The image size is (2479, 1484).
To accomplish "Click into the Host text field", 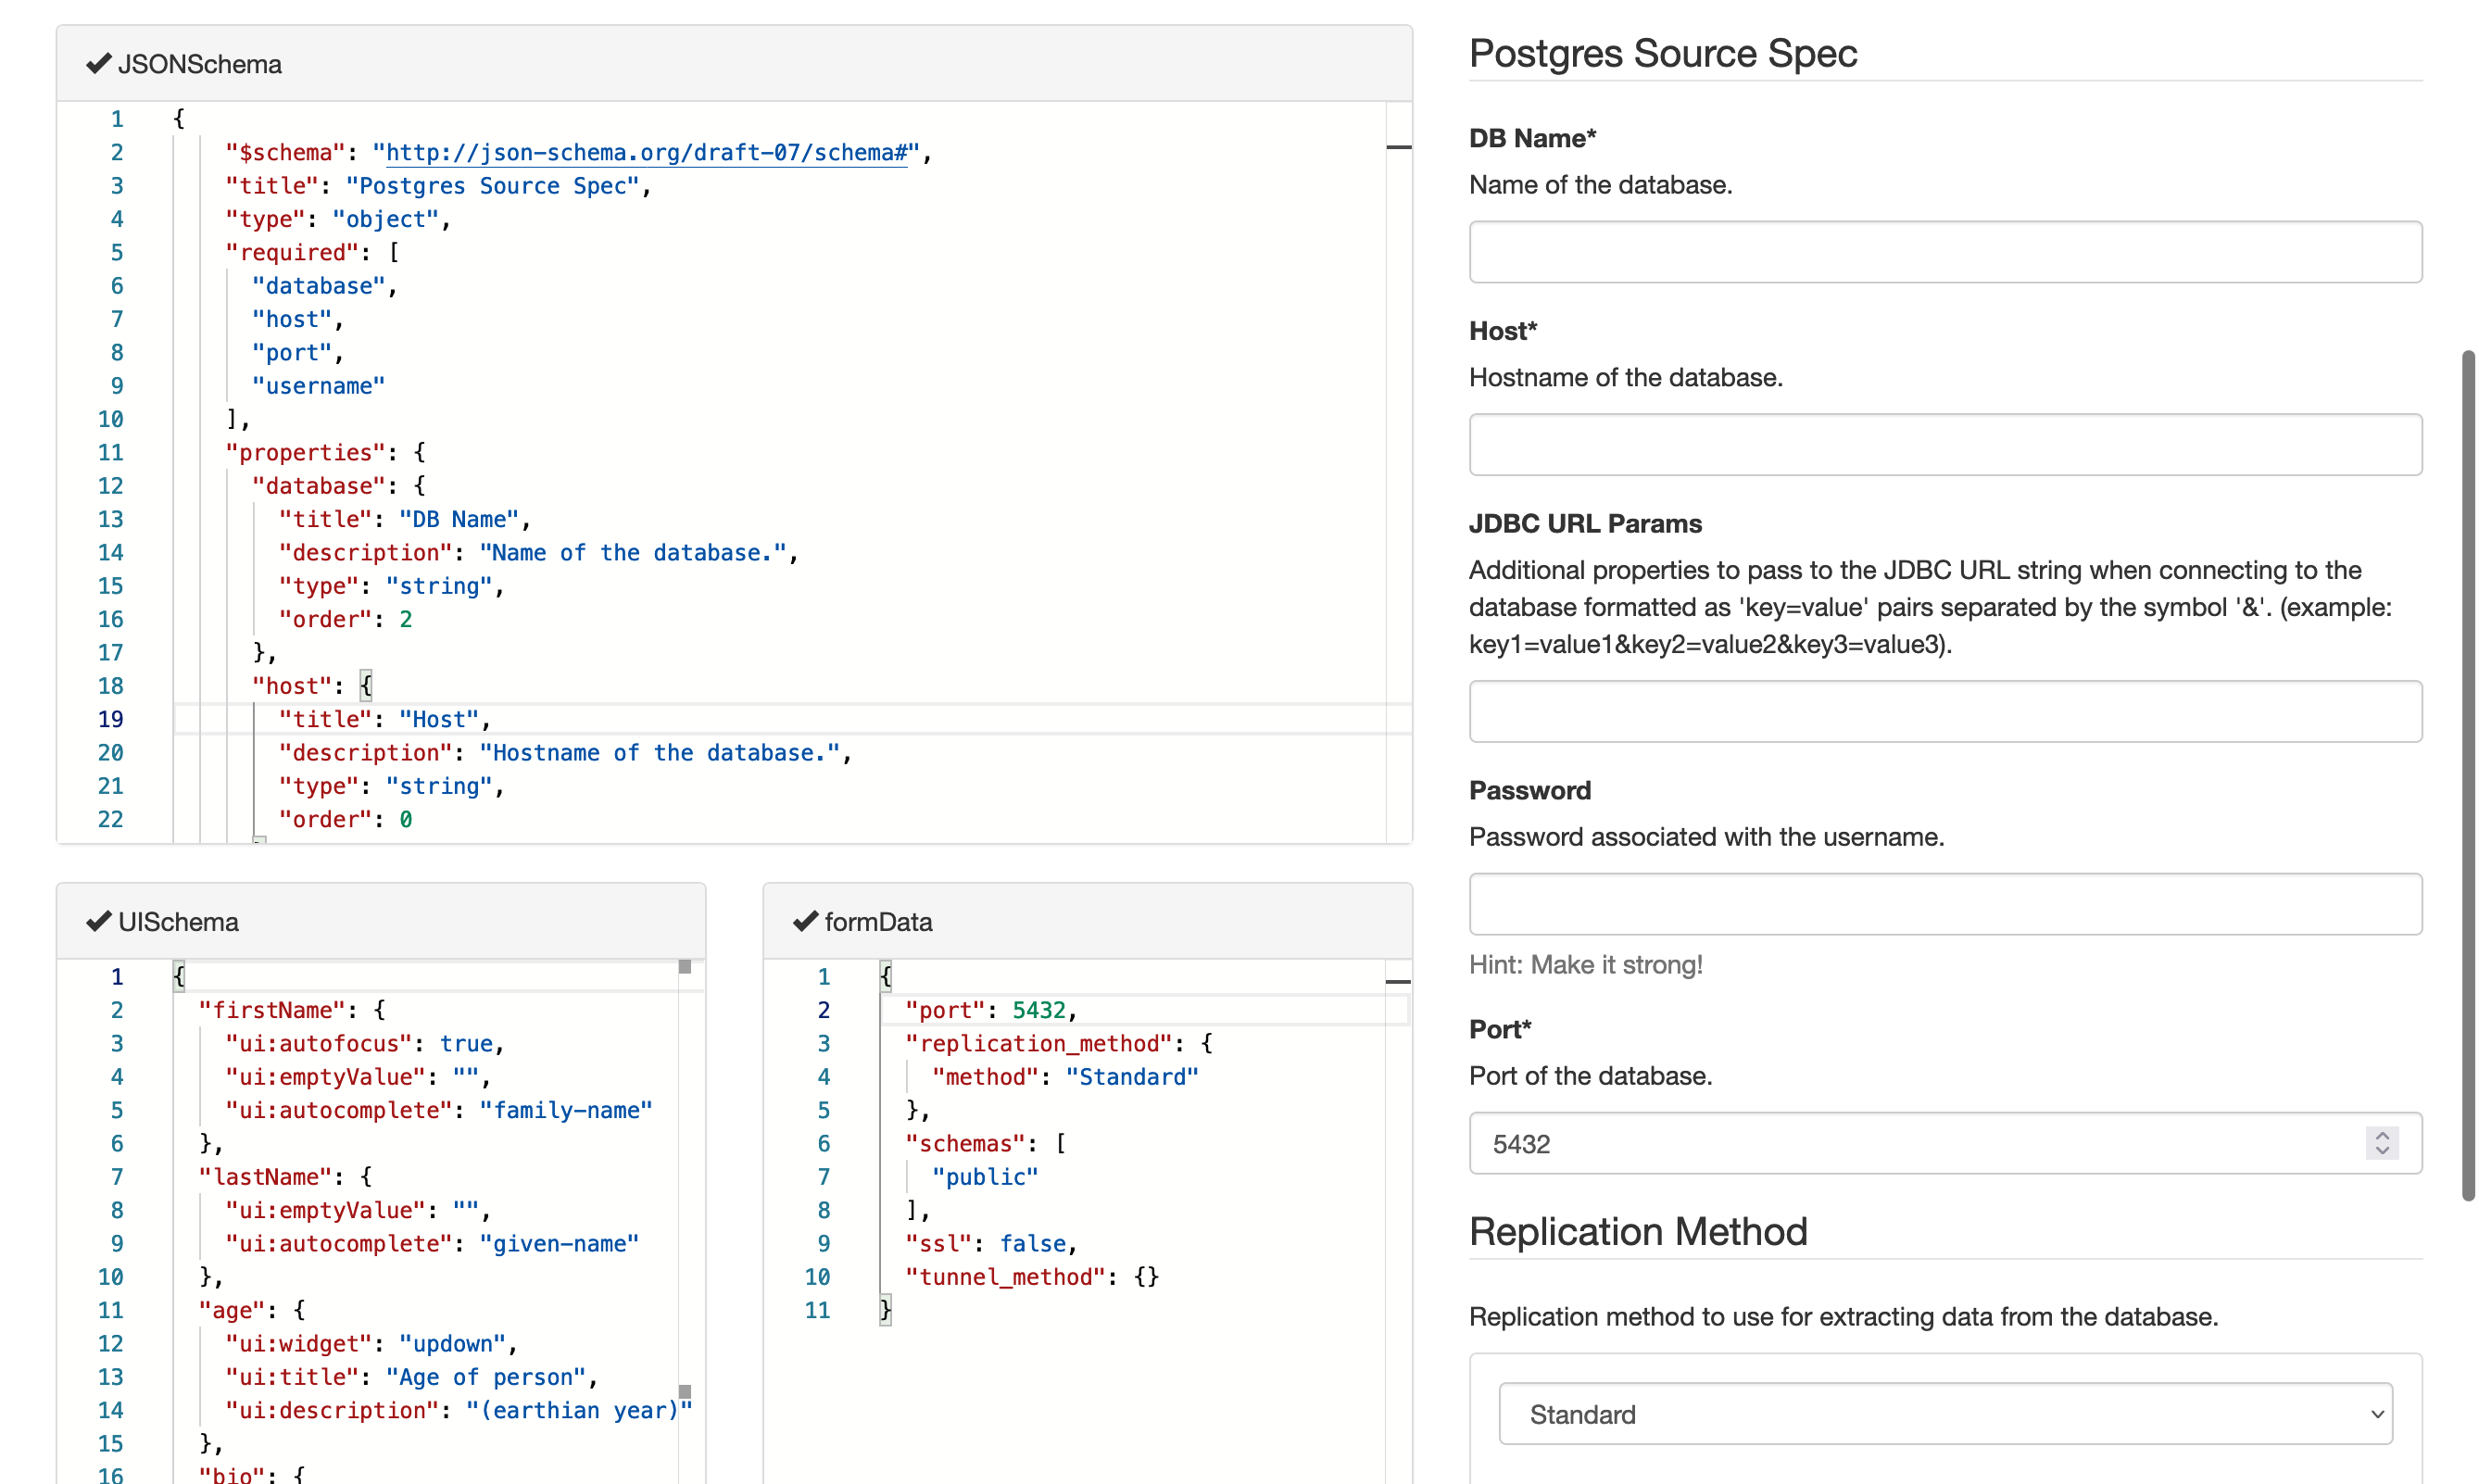I will [1944, 445].
